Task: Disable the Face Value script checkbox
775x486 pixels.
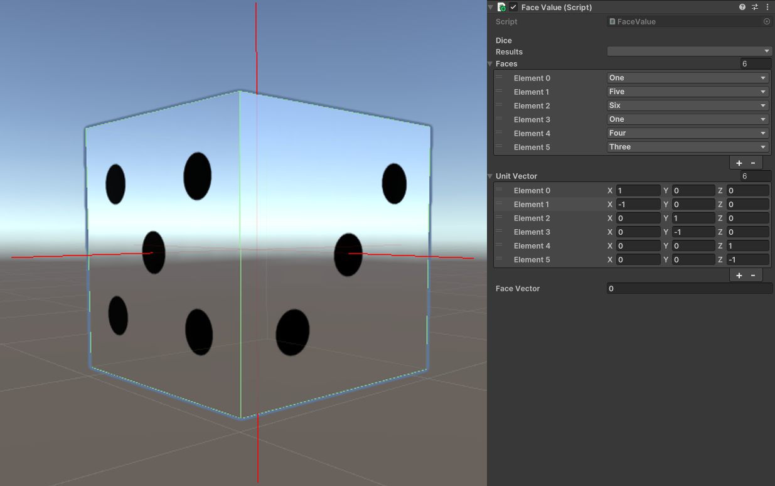Action: click(514, 7)
